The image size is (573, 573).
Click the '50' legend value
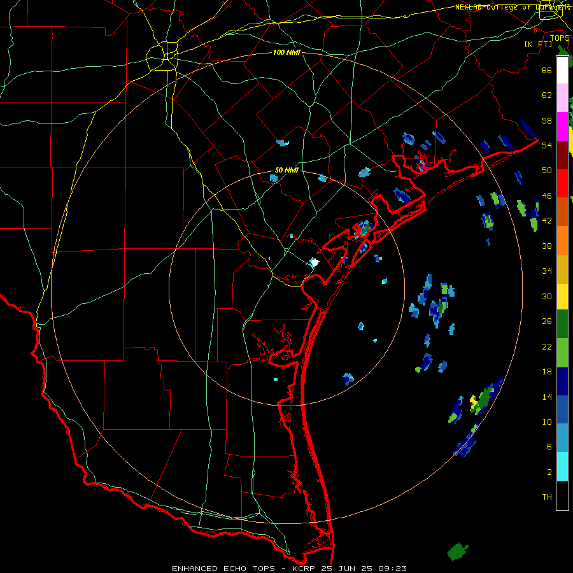point(547,171)
